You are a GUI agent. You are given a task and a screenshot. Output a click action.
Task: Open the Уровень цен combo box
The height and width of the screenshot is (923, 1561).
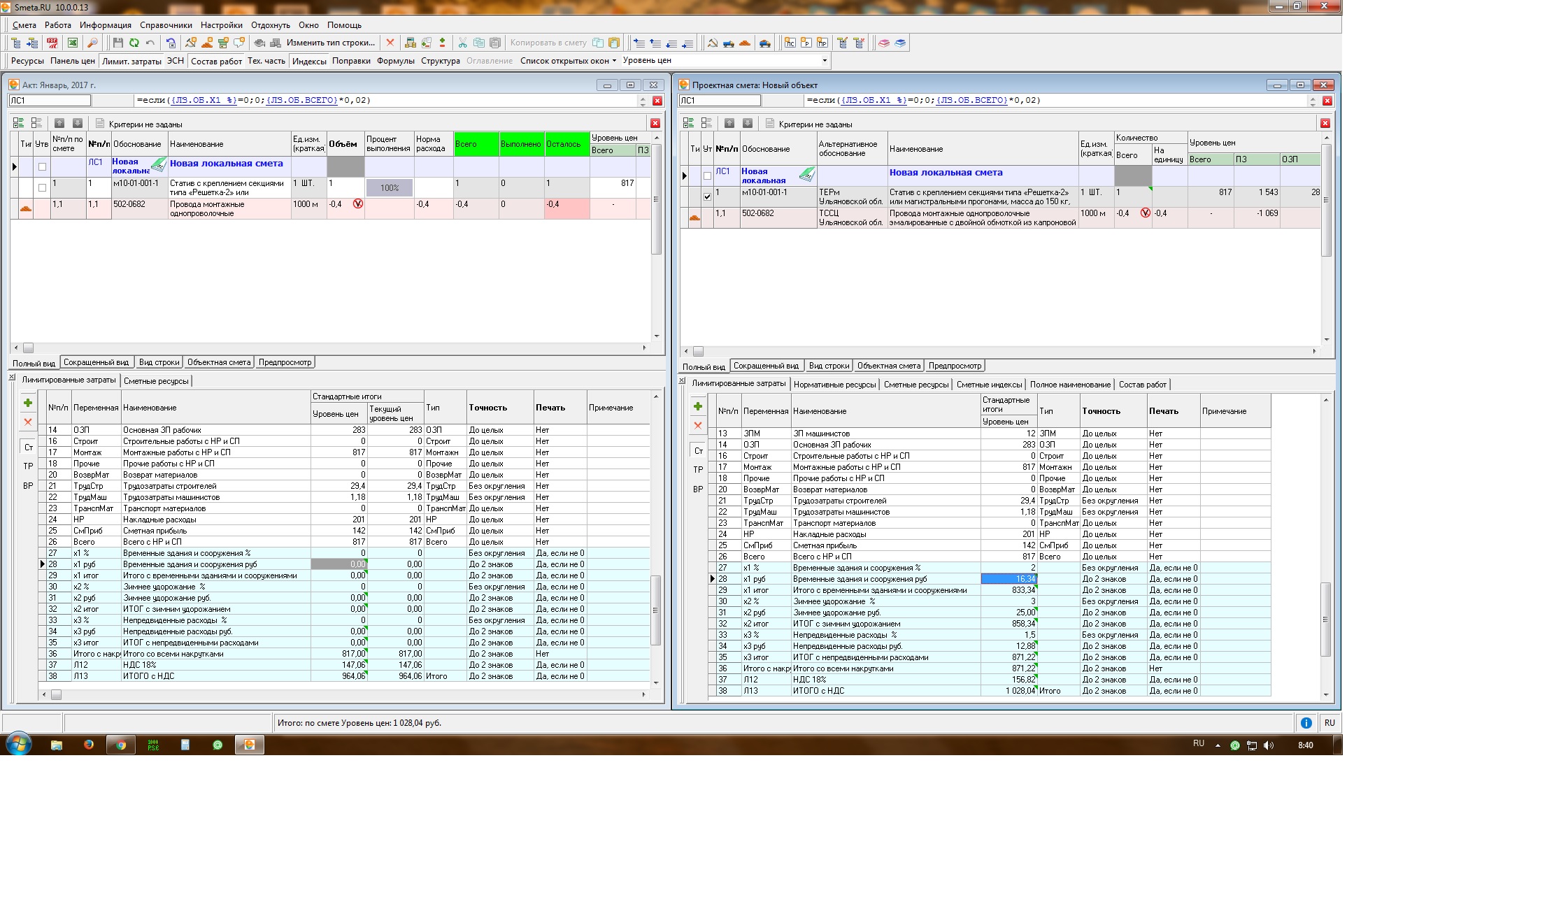click(725, 61)
